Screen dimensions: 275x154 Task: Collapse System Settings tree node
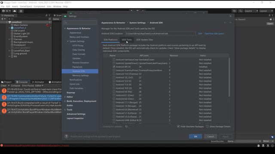tap(68, 41)
